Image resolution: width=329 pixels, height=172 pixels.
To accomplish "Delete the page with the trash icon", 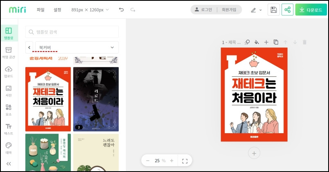I will (x=304, y=42).
